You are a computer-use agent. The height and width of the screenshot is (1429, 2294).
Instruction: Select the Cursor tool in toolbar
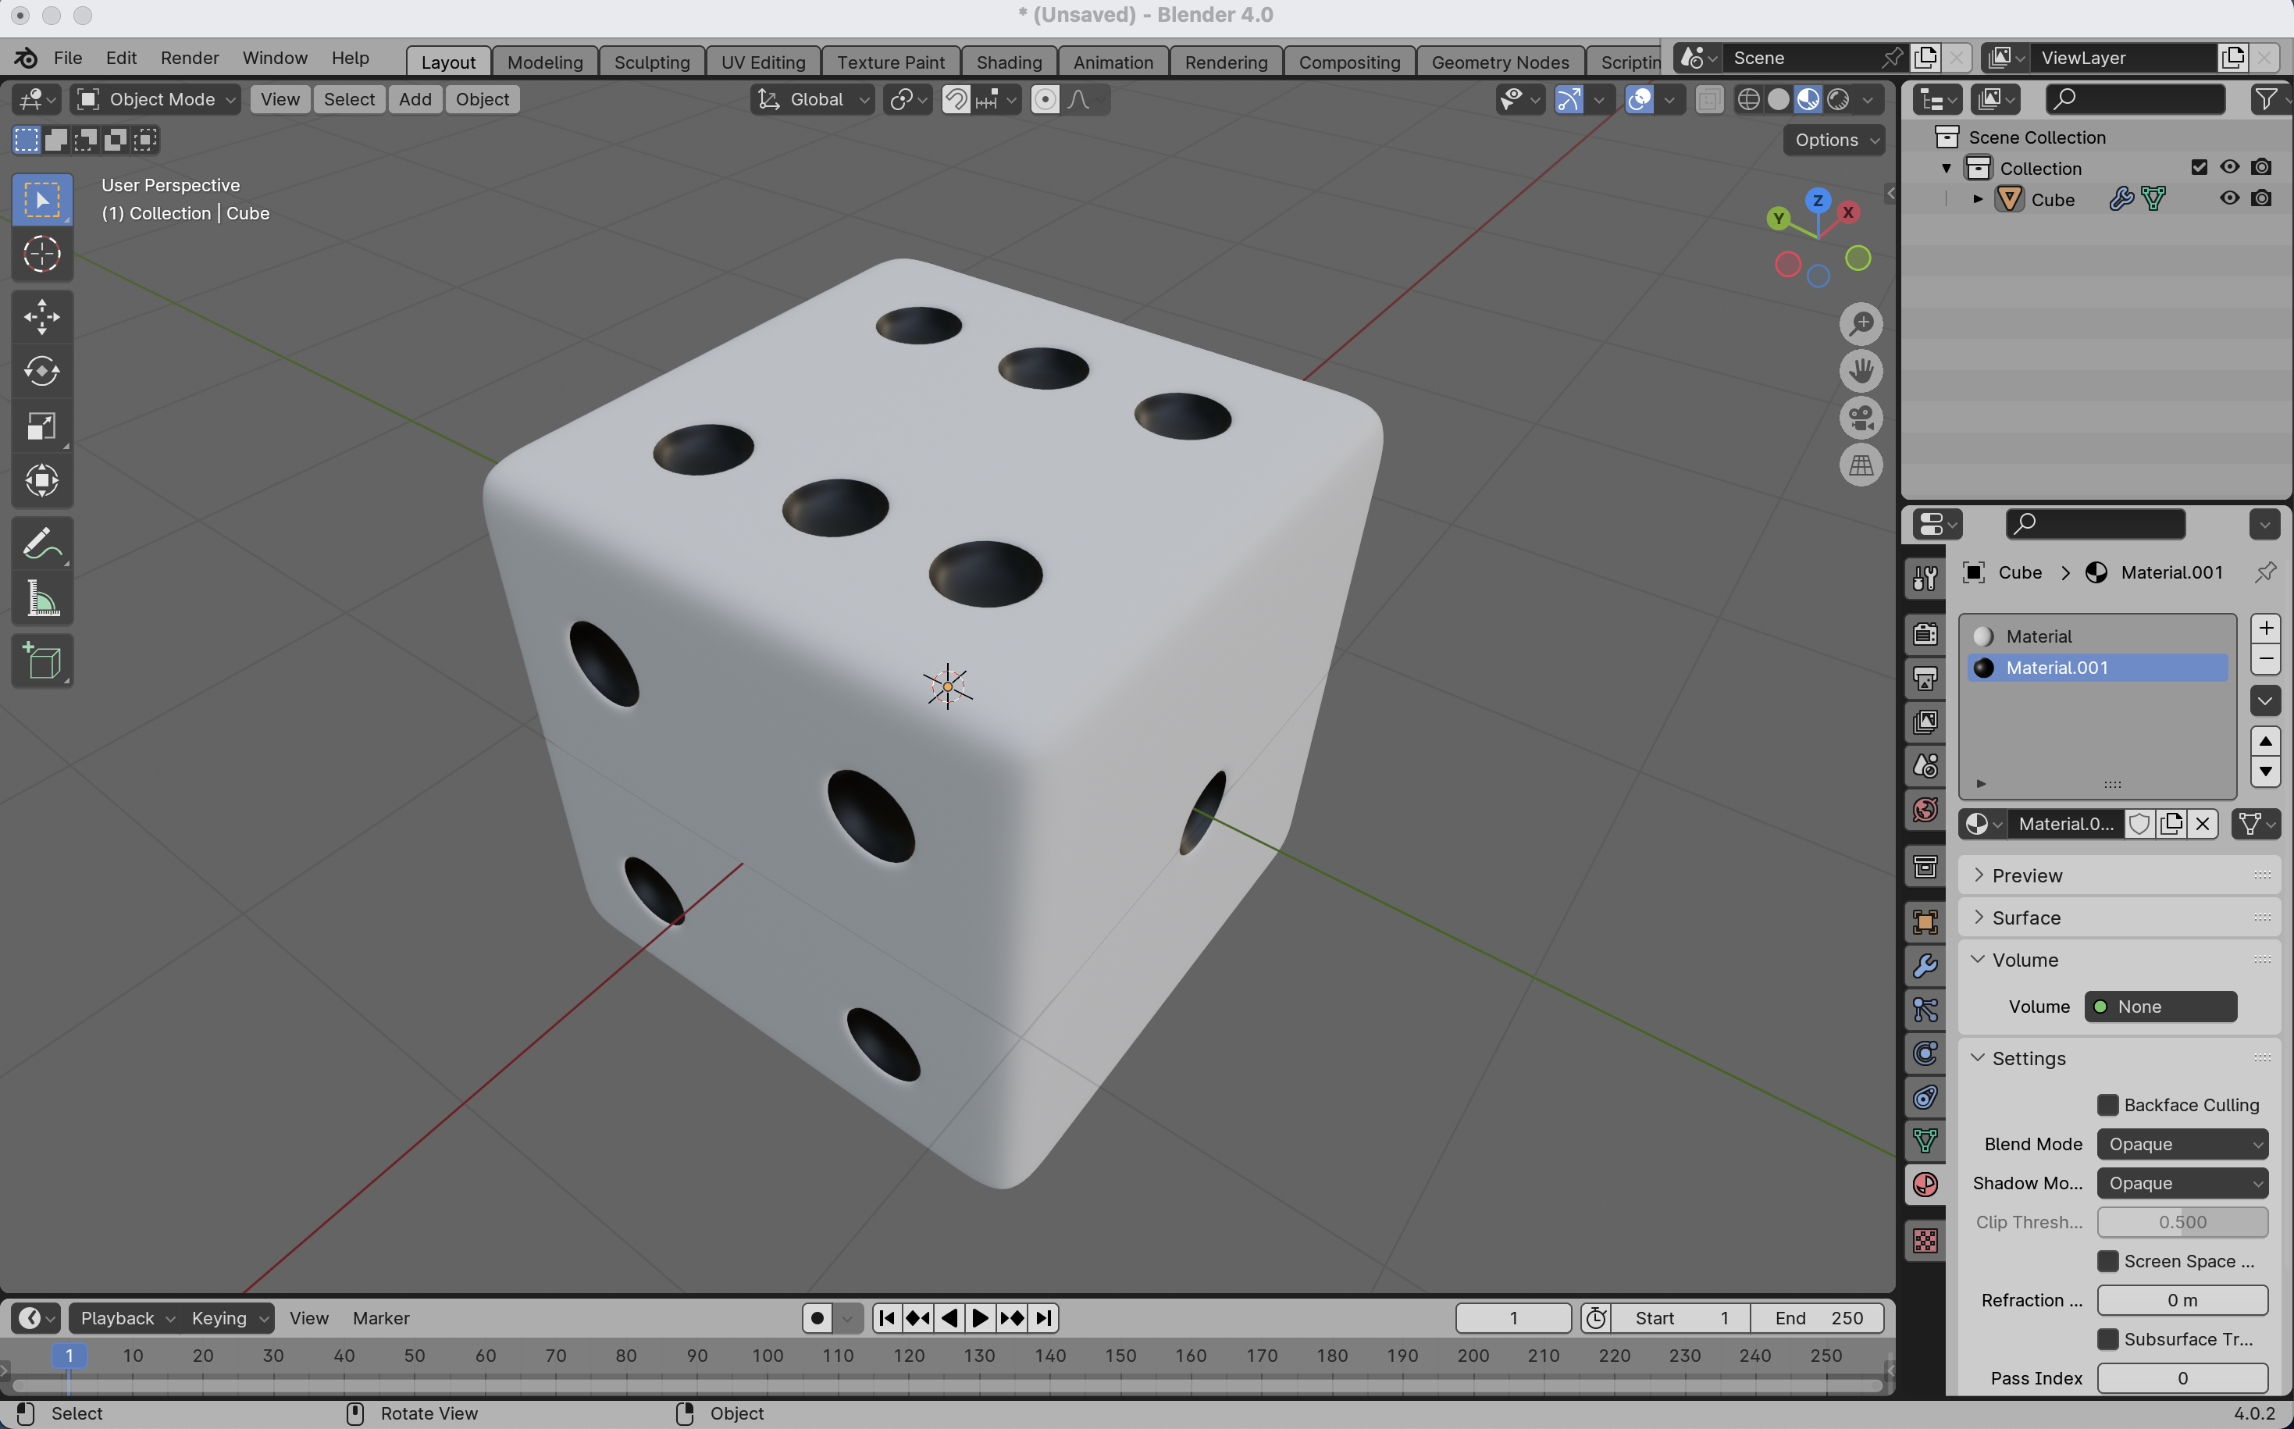[41, 255]
